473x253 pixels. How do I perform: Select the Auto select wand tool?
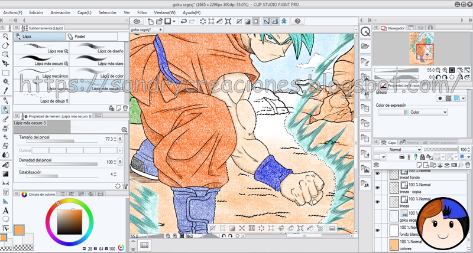(x=5, y=81)
